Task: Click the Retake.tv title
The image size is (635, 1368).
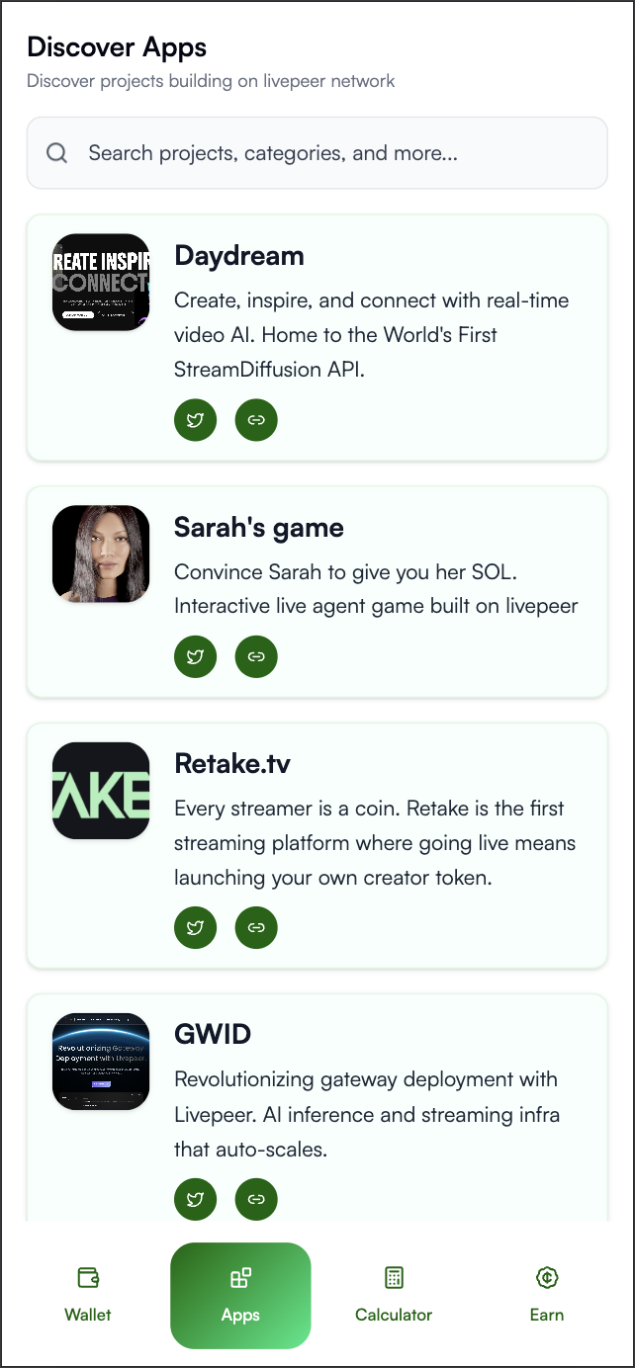Action: tap(232, 763)
